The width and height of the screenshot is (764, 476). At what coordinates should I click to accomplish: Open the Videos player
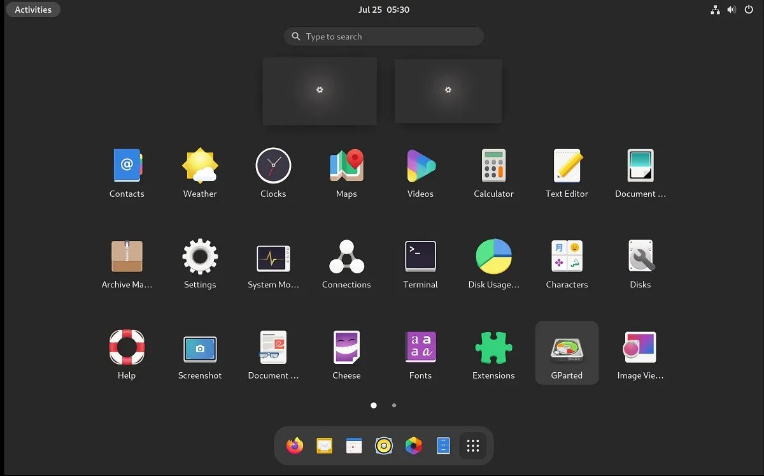420,172
